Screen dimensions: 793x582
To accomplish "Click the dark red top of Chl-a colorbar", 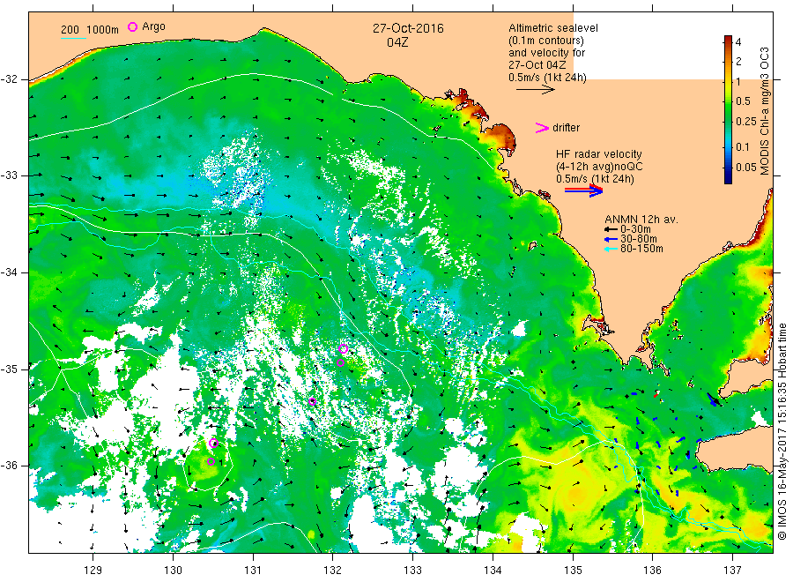I will pos(728,40).
